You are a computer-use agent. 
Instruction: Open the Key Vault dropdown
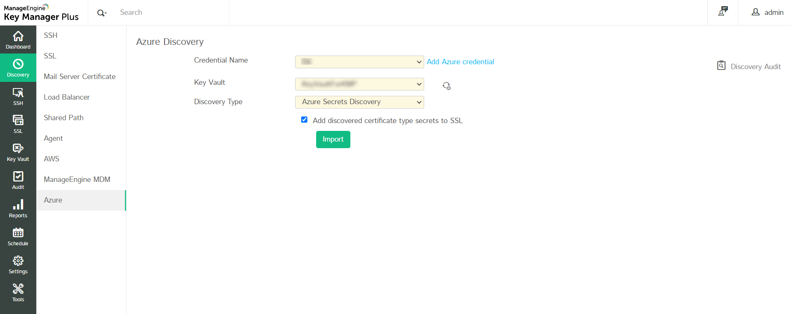click(359, 84)
